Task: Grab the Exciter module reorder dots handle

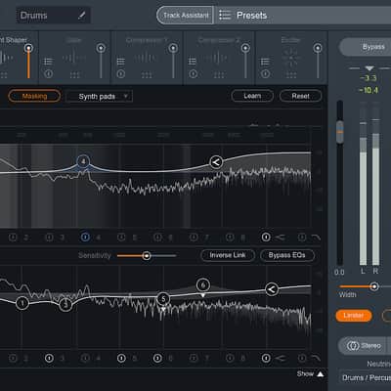Action: tap(291, 75)
